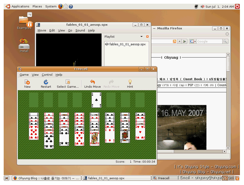Undo the last Freecell move

[92, 84]
